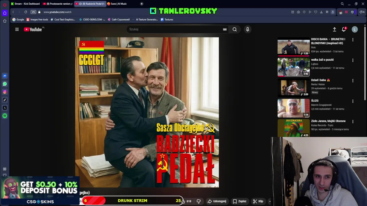
Task: Open options menu for Dziad i baba
Action: pyautogui.click(x=353, y=81)
